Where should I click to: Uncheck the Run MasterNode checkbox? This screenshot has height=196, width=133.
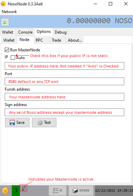pyautogui.click(x=7, y=50)
